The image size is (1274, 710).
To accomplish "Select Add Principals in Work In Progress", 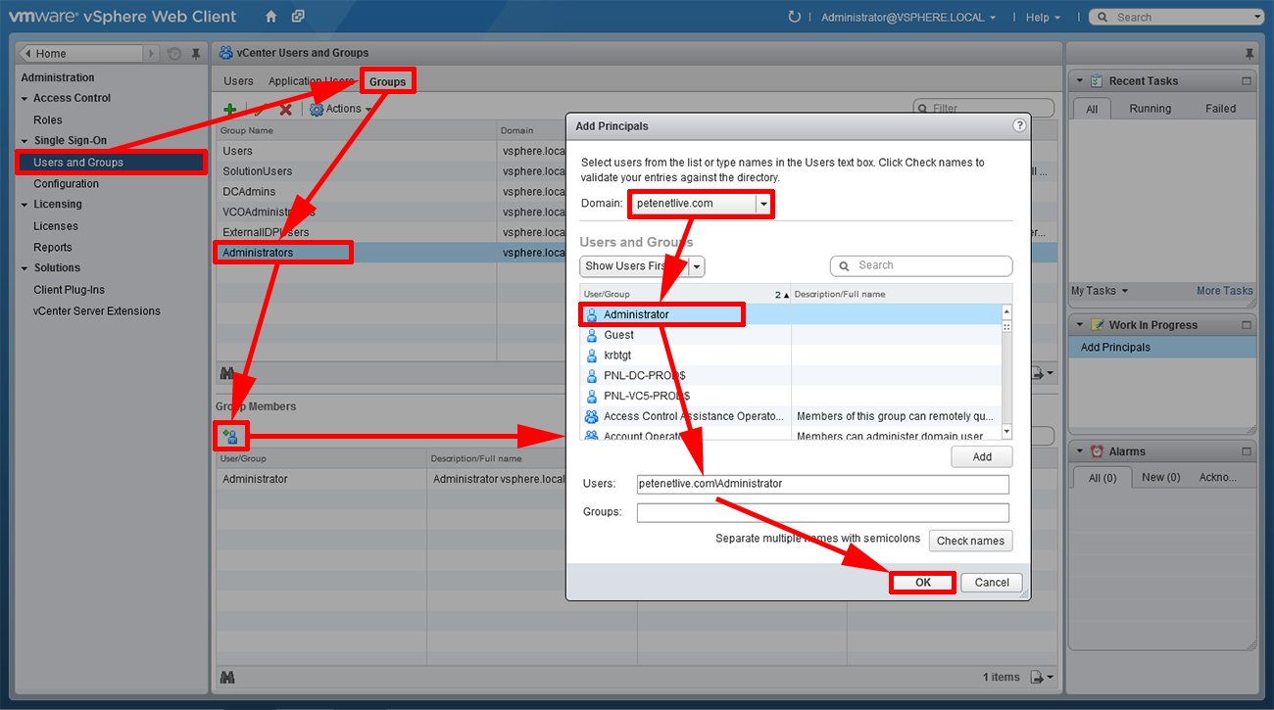I will click(1162, 348).
